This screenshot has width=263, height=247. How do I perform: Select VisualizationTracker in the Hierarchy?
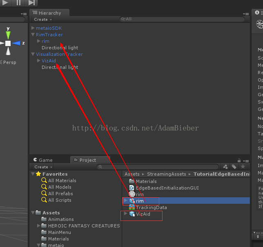[59, 54]
